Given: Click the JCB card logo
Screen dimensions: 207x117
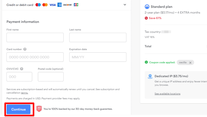Looking at the screenshot, I should (76, 5).
